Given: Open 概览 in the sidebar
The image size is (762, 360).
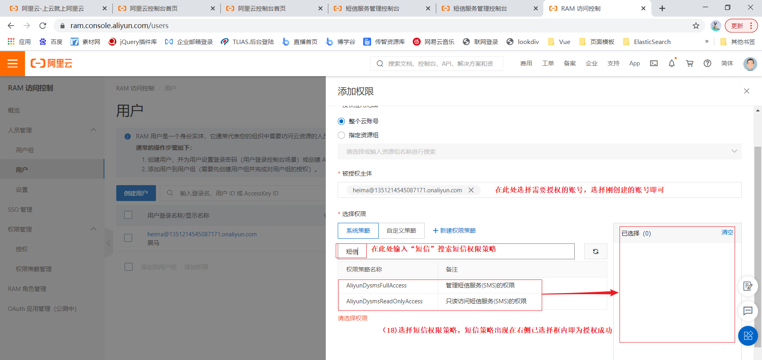Looking at the screenshot, I should click(14, 110).
